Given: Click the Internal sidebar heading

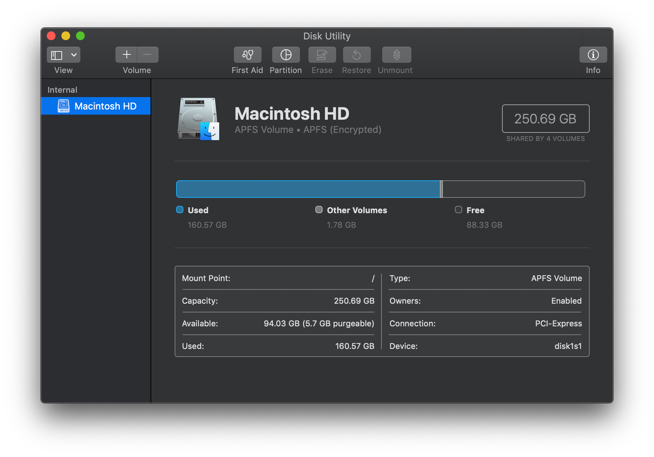Looking at the screenshot, I should coord(62,90).
